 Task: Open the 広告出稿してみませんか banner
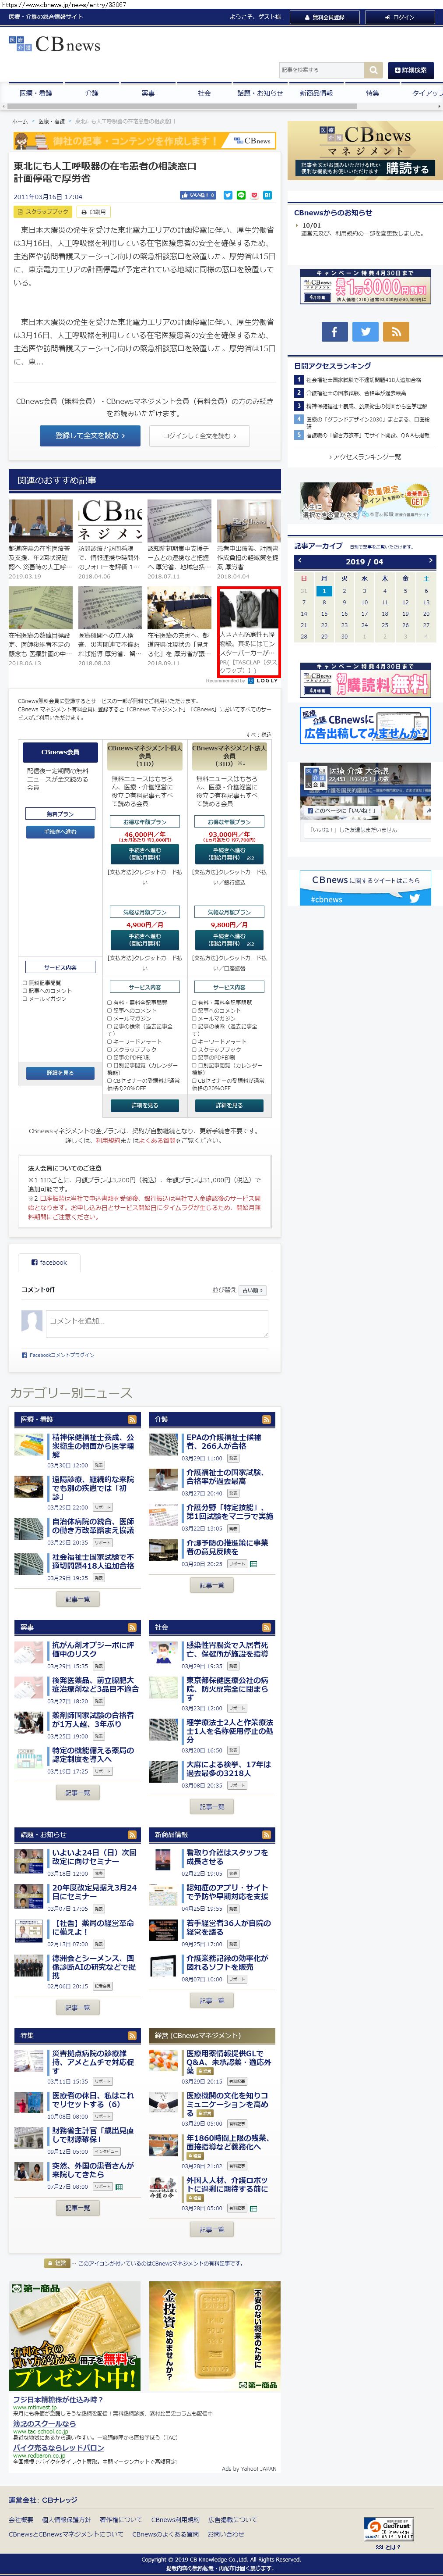(x=365, y=725)
